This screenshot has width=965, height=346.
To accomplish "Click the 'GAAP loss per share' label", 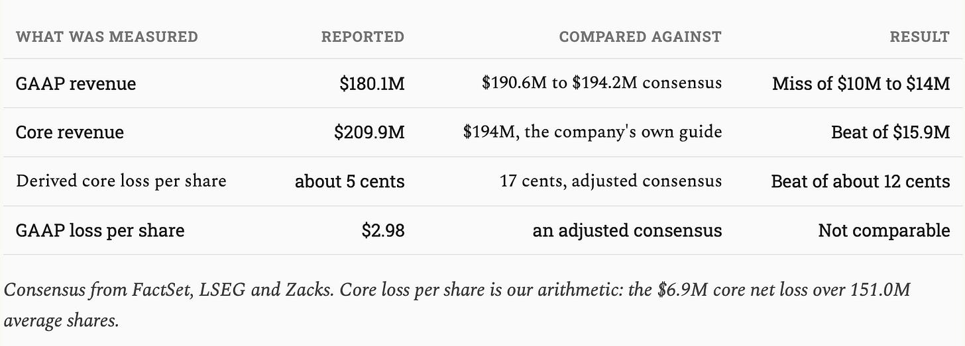I will [100, 230].
